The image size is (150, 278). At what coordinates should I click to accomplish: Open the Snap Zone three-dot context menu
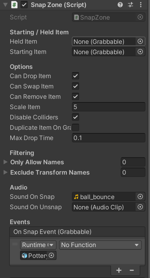coord(141,5)
